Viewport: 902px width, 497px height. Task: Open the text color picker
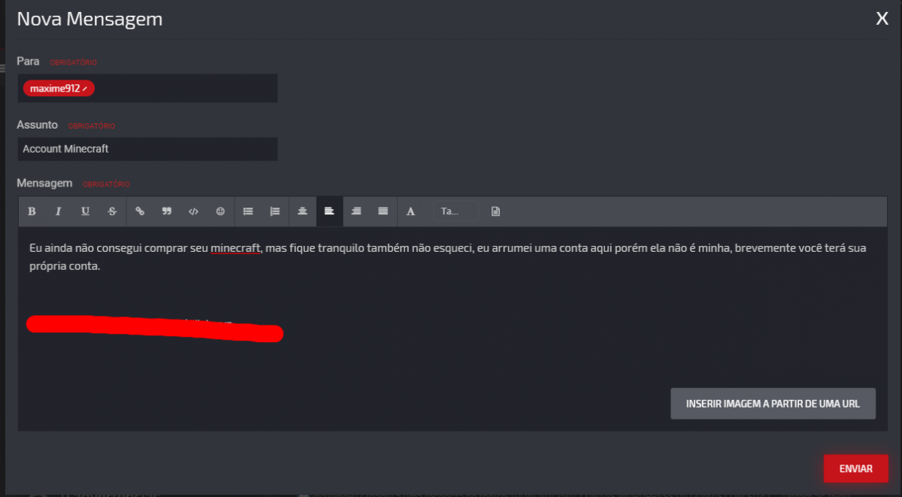(410, 211)
